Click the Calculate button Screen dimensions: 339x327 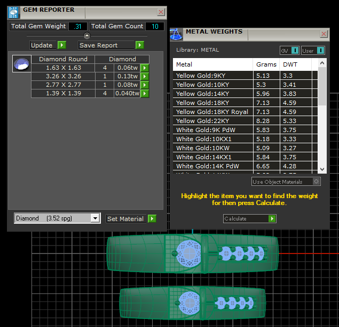click(249, 218)
